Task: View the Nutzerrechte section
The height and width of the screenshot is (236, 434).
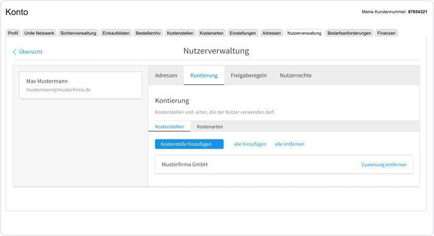Action: click(296, 75)
